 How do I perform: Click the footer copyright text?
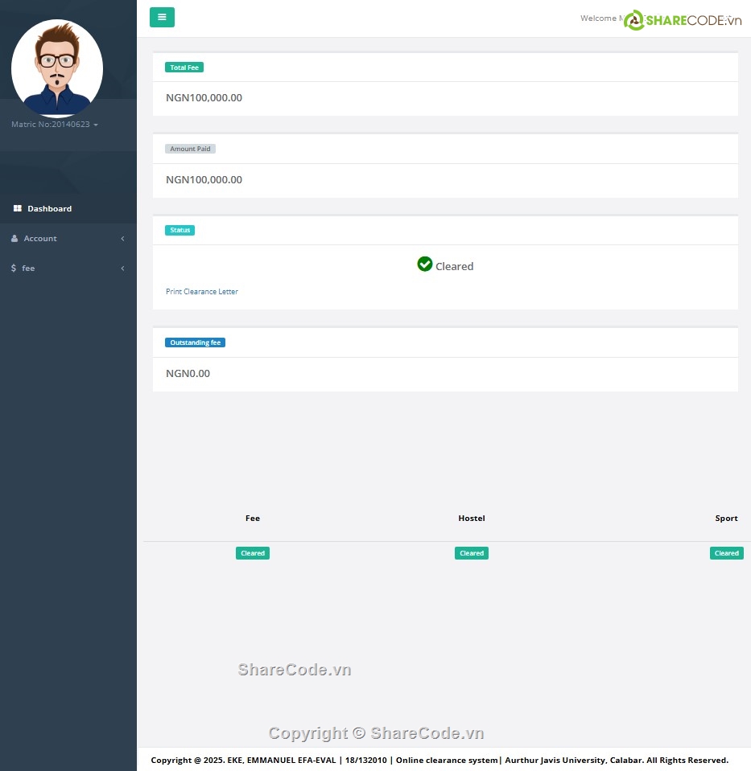coord(439,761)
